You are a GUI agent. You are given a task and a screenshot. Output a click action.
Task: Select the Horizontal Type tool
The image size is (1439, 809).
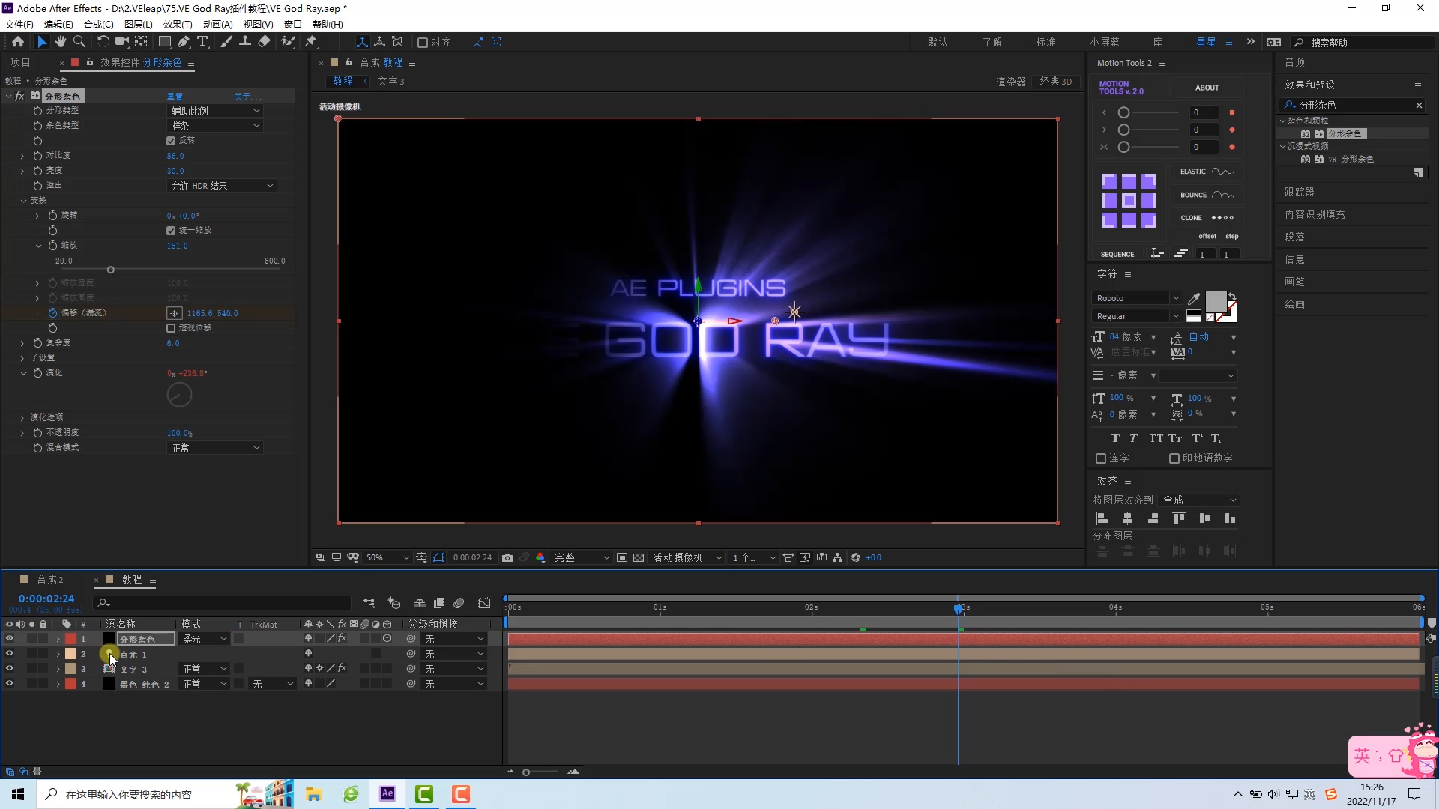click(202, 42)
